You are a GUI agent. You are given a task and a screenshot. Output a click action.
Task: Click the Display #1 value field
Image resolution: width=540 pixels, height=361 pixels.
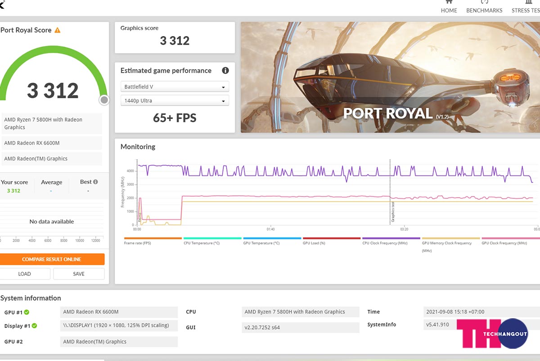click(119, 325)
